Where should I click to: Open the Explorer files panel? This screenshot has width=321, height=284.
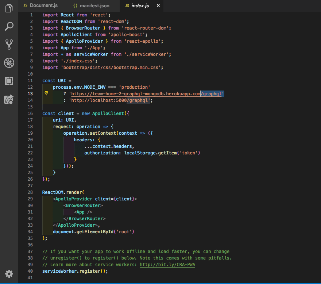[9, 8]
